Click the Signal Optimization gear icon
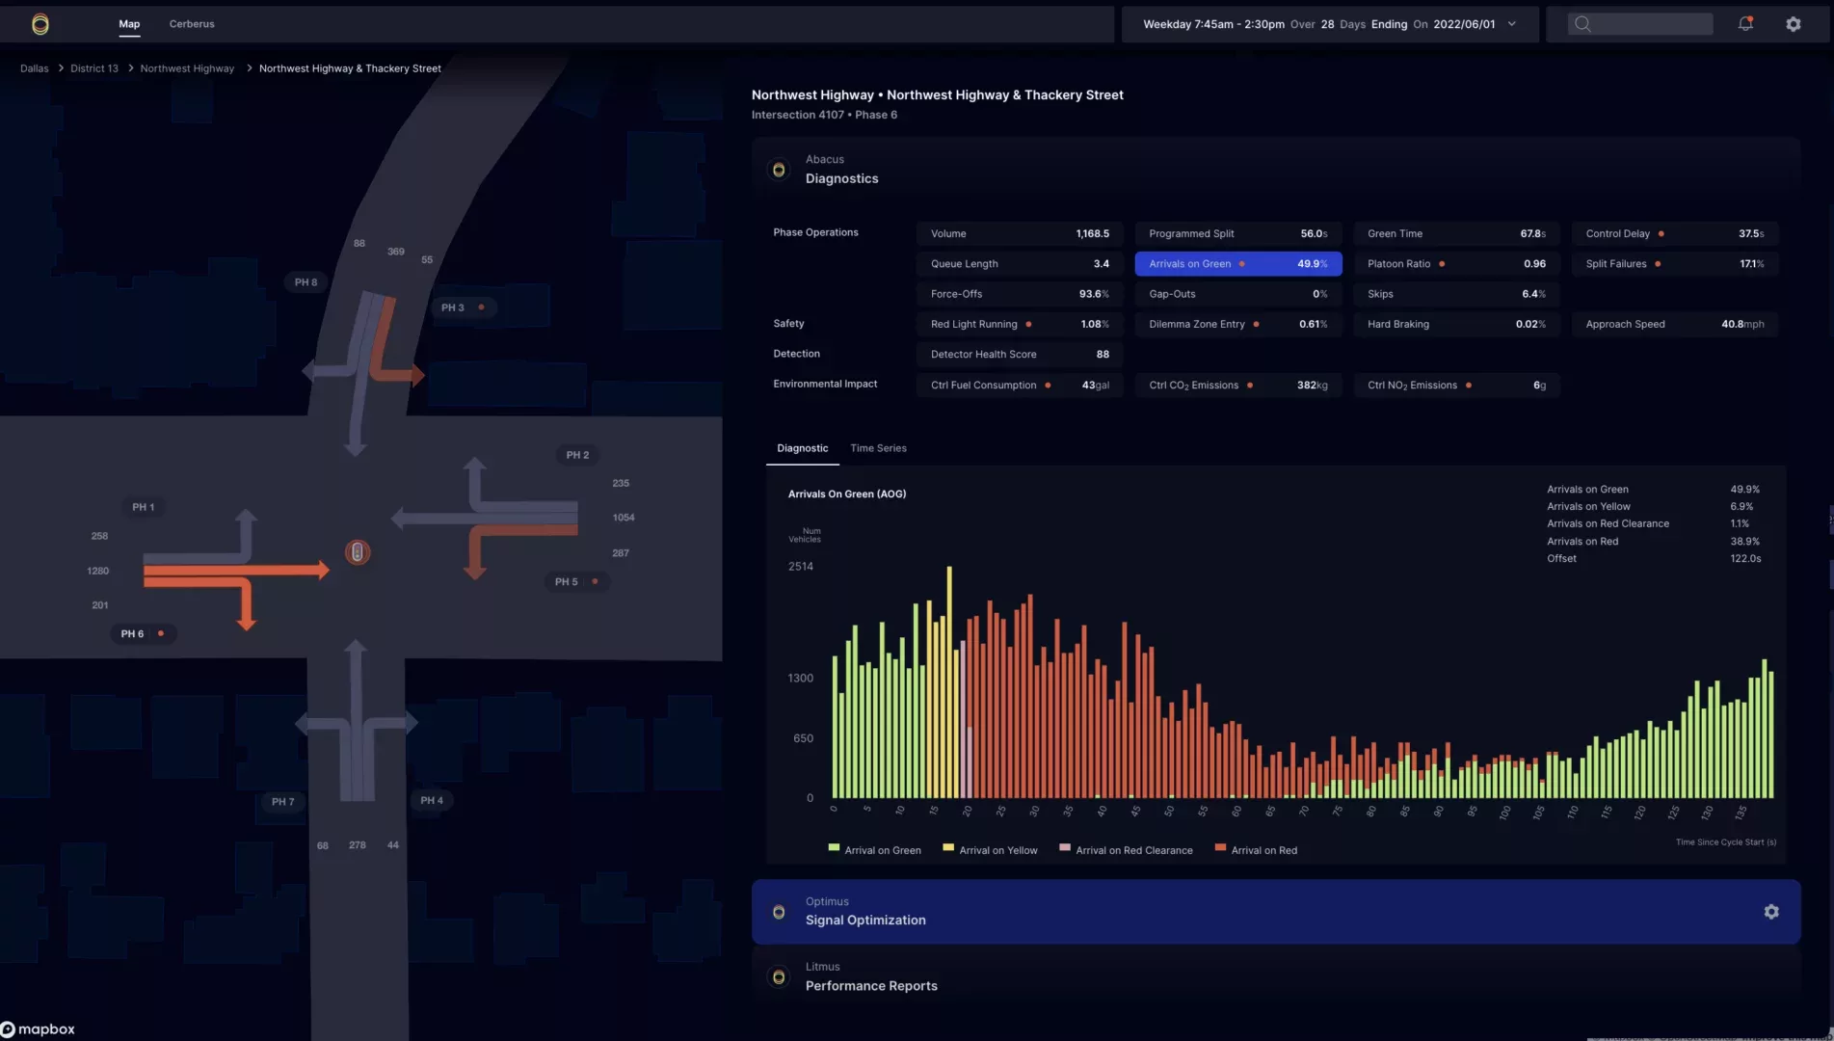Screen dimensions: 1834x1041 click(x=1770, y=912)
